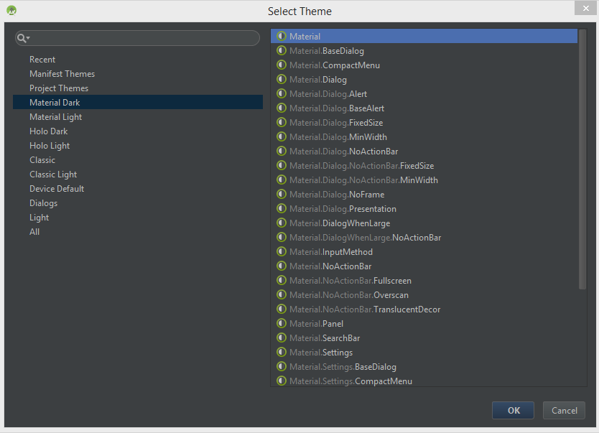
Task: Click the theme icon beside Material.SearchBar
Action: click(282, 338)
